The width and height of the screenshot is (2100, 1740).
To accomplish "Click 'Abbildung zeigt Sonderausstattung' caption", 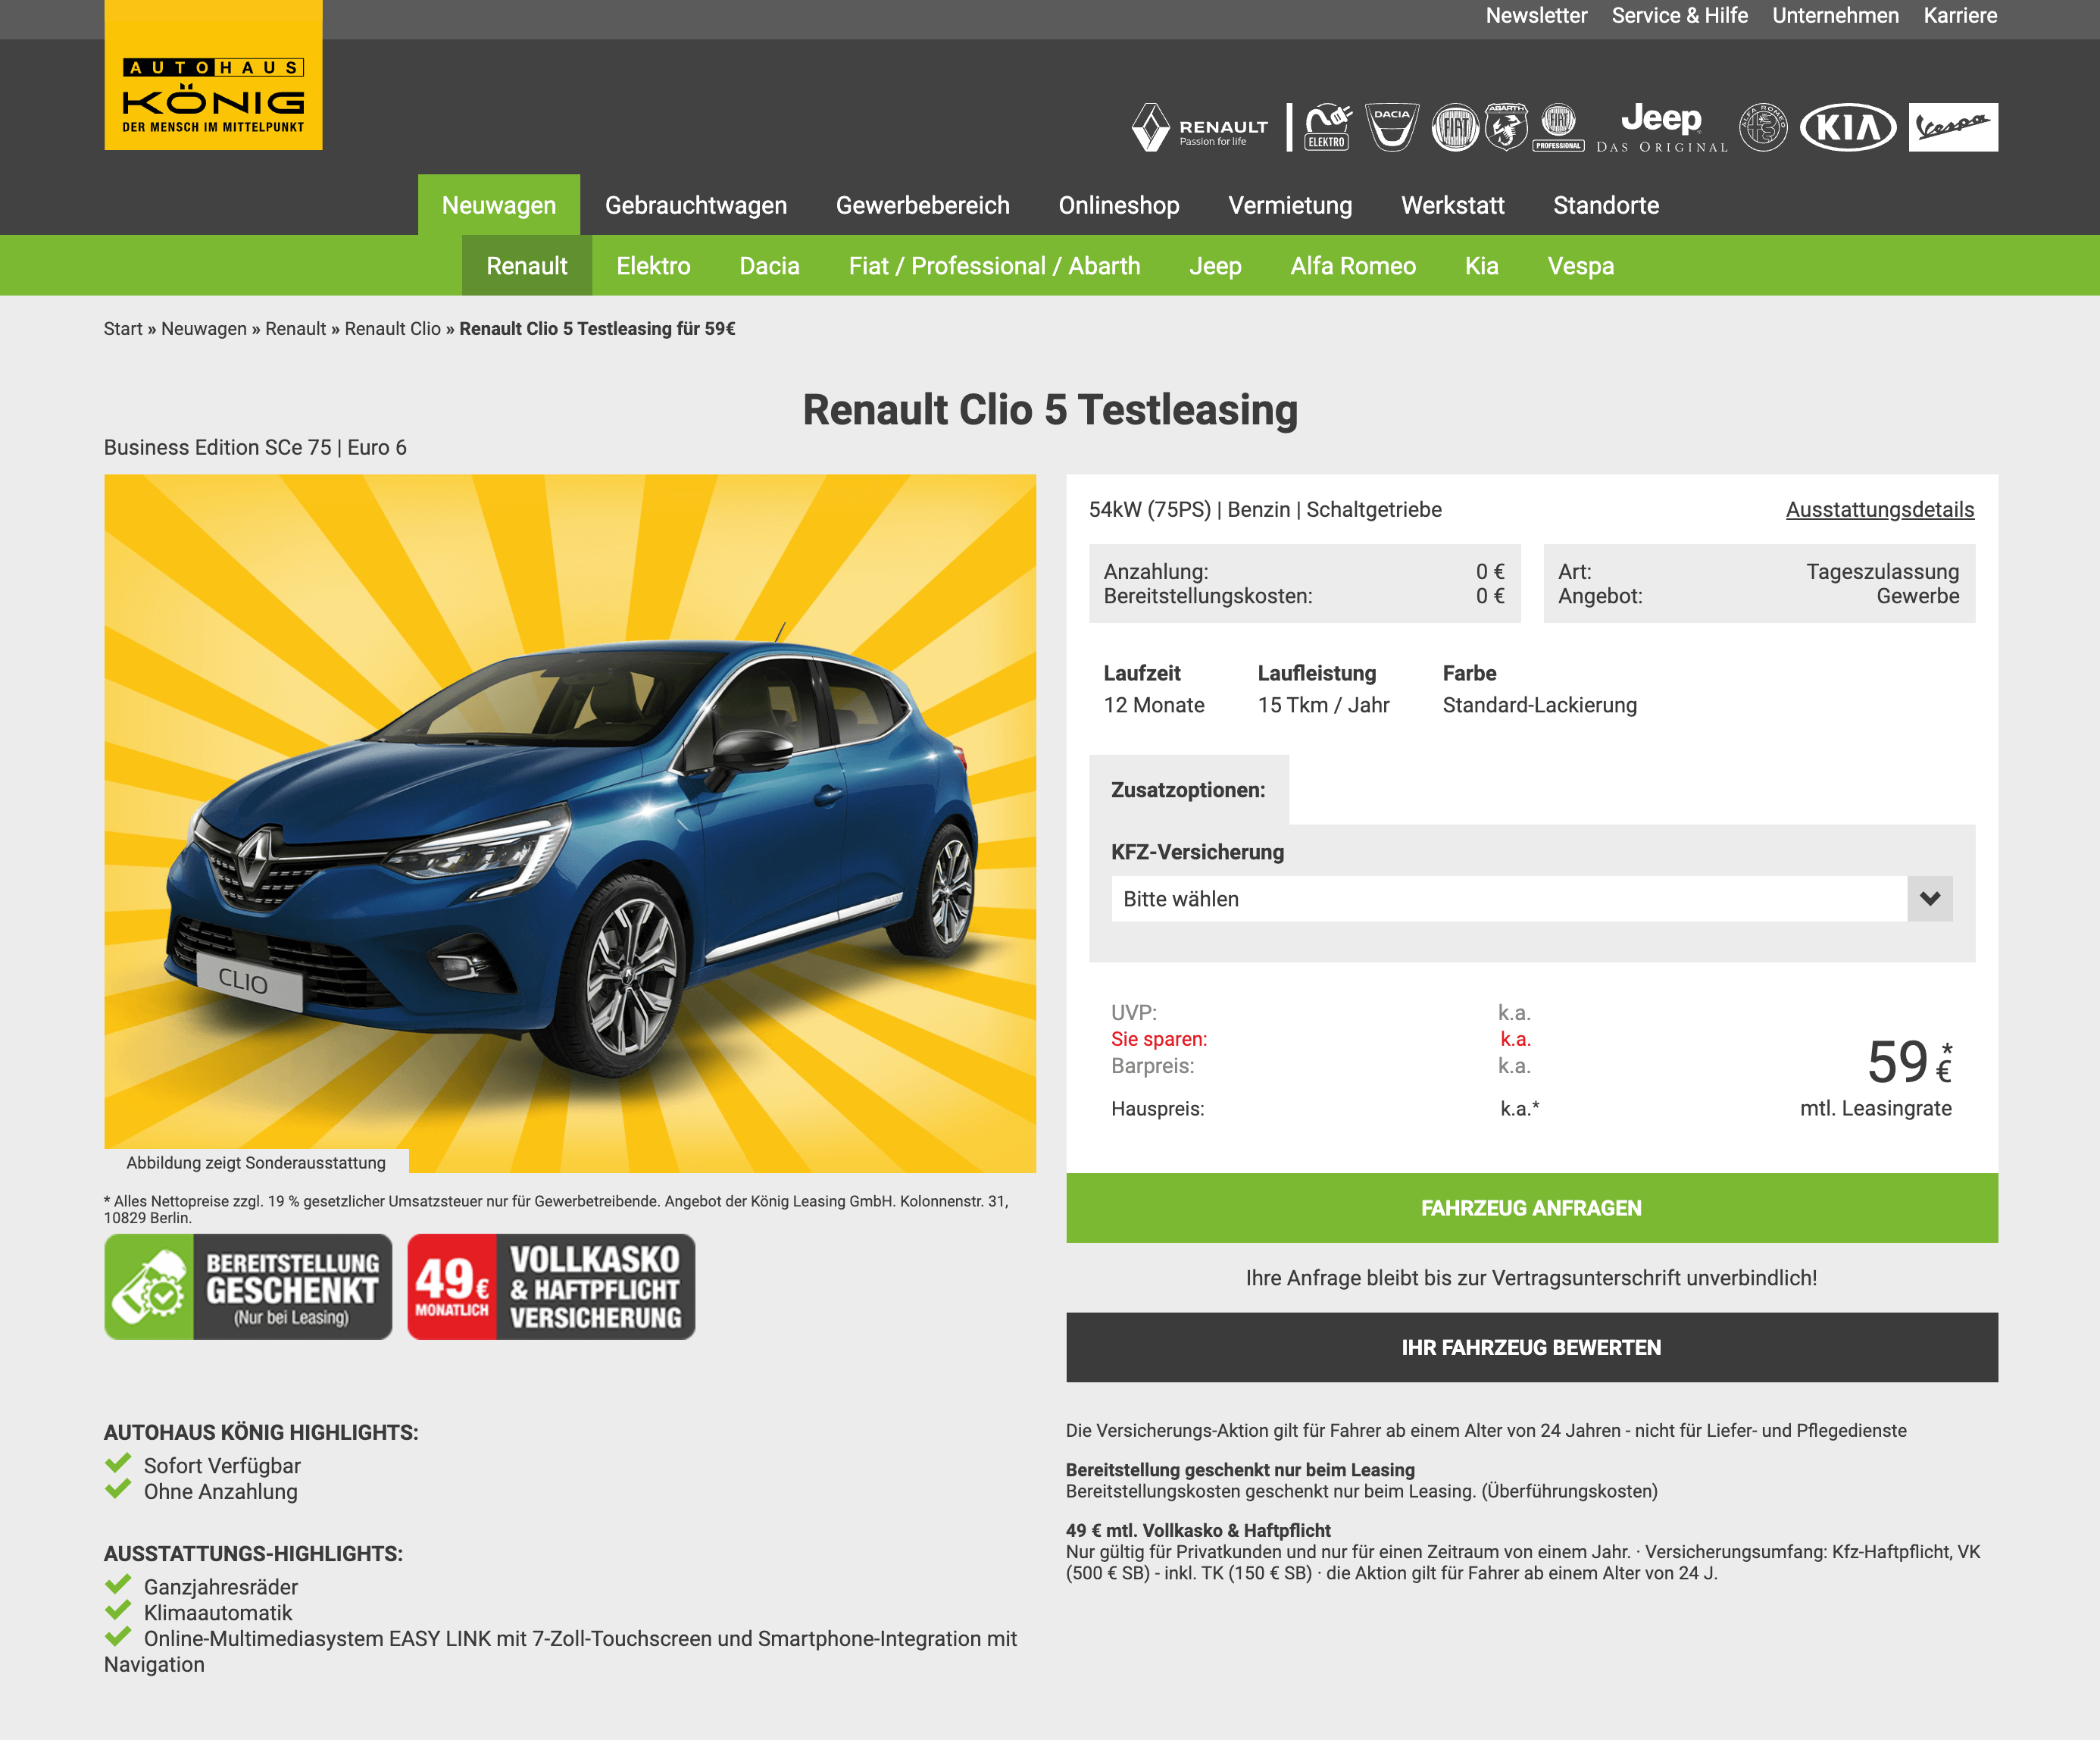I will coord(256,1163).
